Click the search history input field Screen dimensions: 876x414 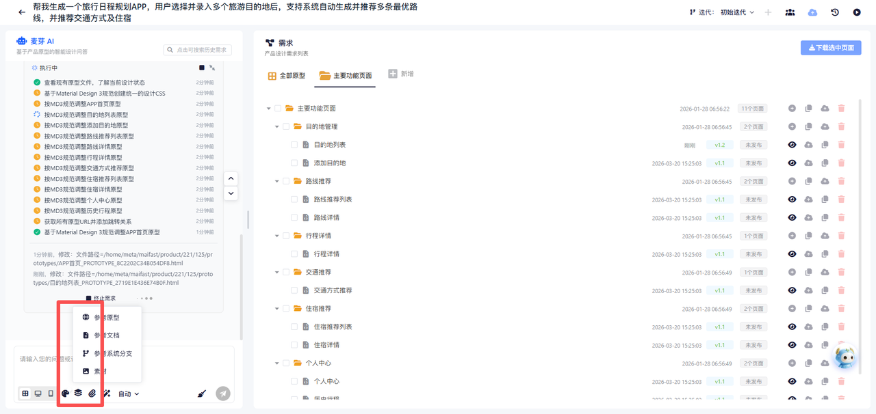click(198, 50)
